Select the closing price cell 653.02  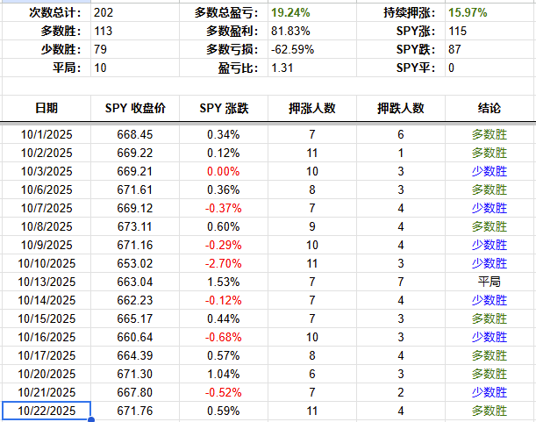135,262
